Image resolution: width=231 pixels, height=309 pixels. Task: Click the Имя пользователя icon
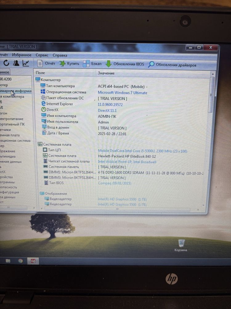[44, 121]
